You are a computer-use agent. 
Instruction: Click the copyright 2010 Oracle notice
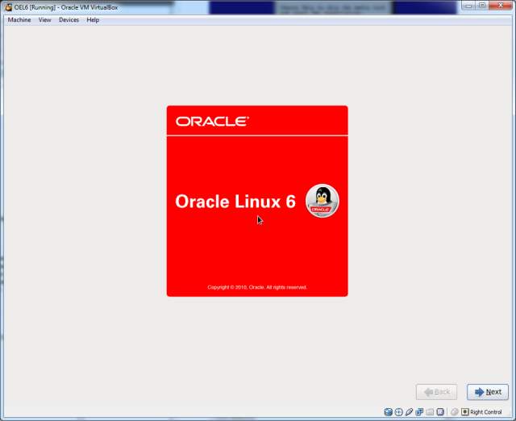pyautogui.click(x=257, y=287)
